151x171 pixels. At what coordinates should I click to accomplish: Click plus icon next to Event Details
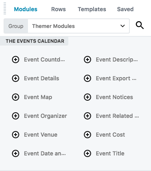tap(16, 78)
